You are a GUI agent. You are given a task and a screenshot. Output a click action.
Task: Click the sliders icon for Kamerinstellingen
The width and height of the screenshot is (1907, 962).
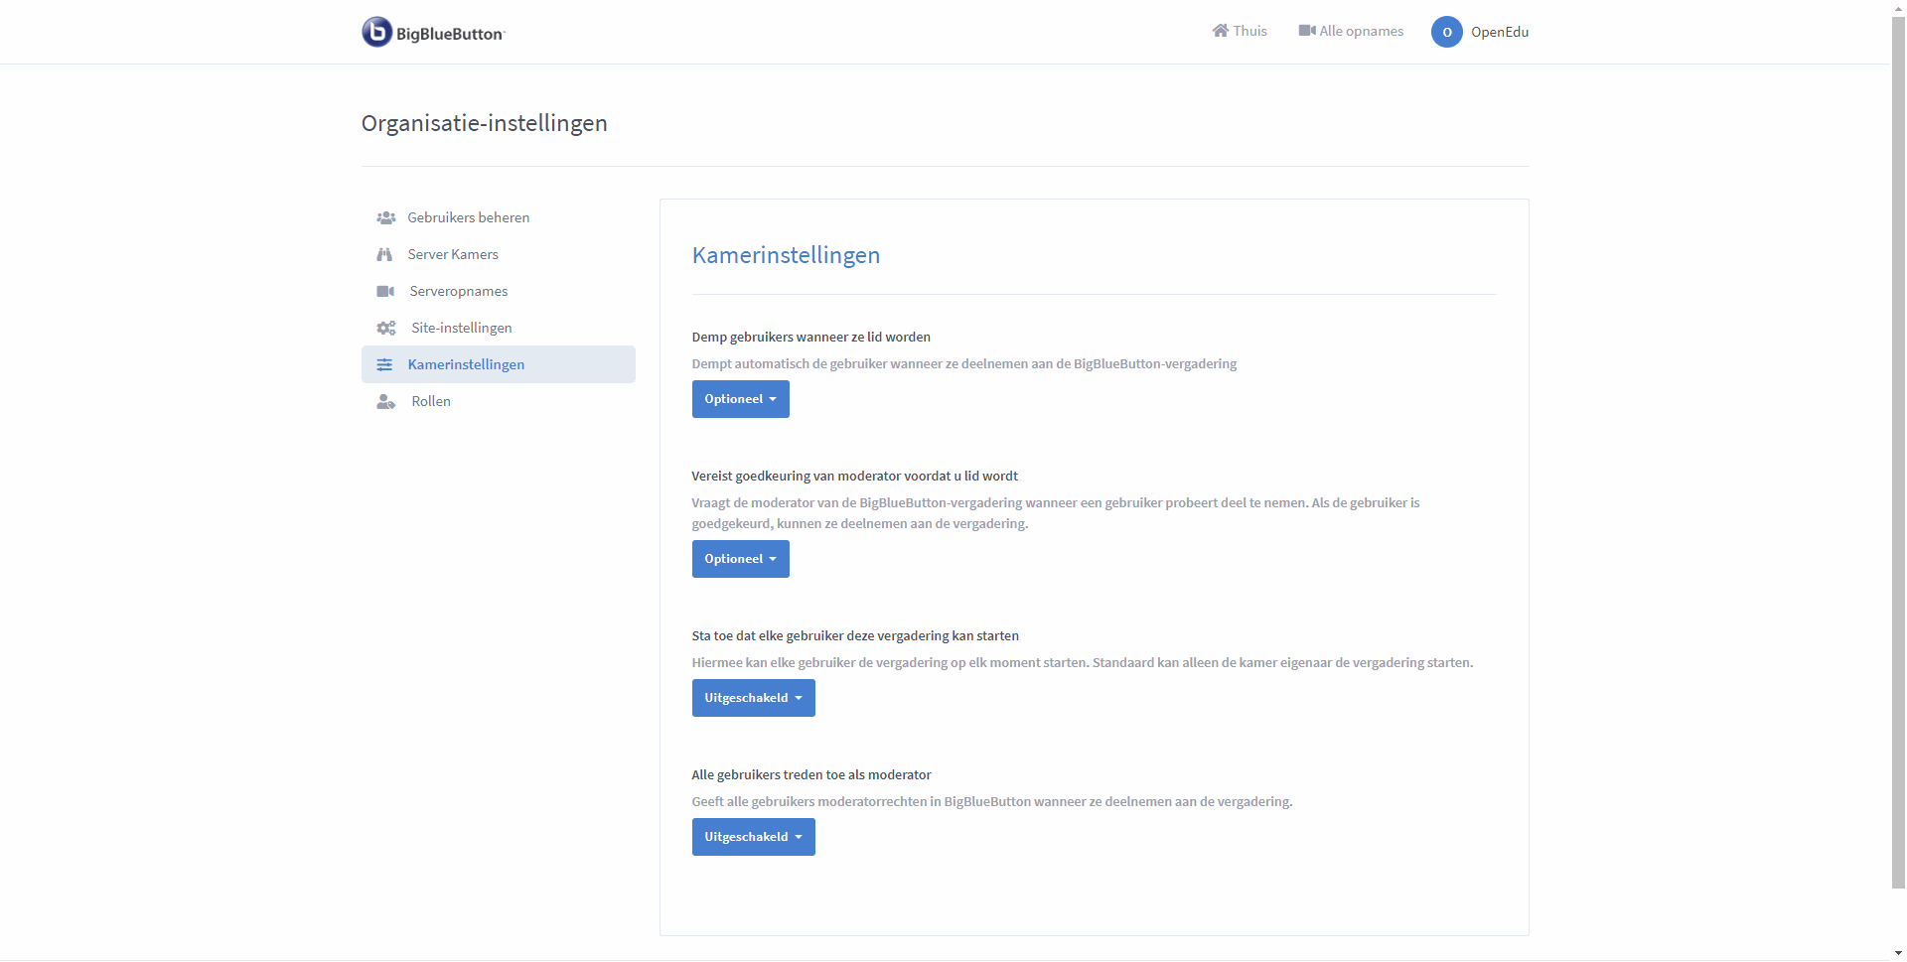pos(385,364)
